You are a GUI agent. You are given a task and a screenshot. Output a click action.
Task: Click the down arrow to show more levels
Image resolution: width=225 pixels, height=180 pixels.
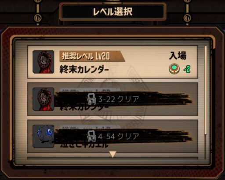coord(112,154)
